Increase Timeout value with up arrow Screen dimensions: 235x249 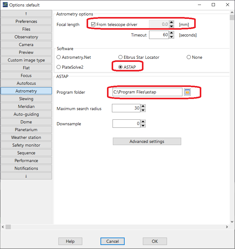[171, 33]
